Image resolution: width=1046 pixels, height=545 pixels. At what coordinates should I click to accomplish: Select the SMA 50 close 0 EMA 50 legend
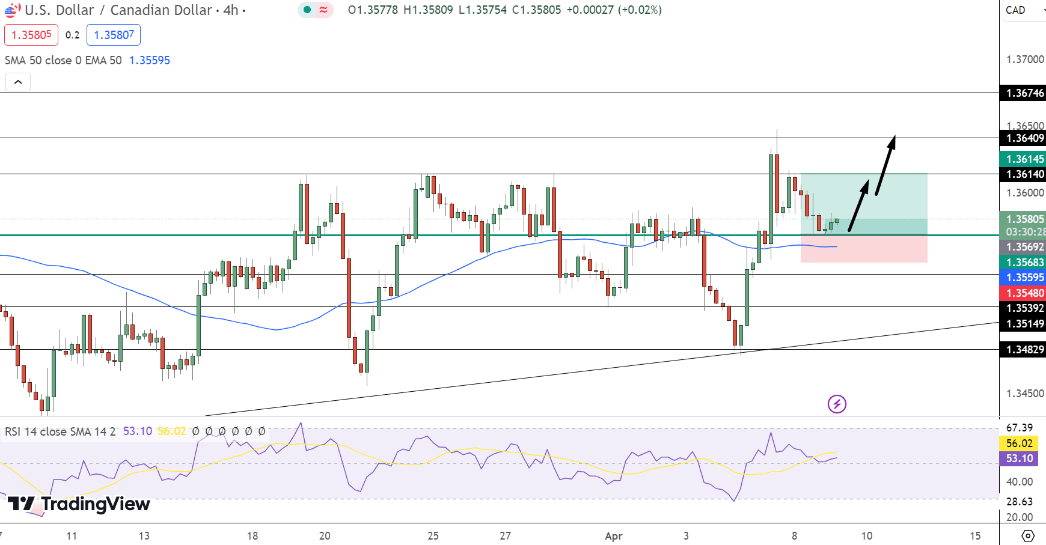(63, 60)
